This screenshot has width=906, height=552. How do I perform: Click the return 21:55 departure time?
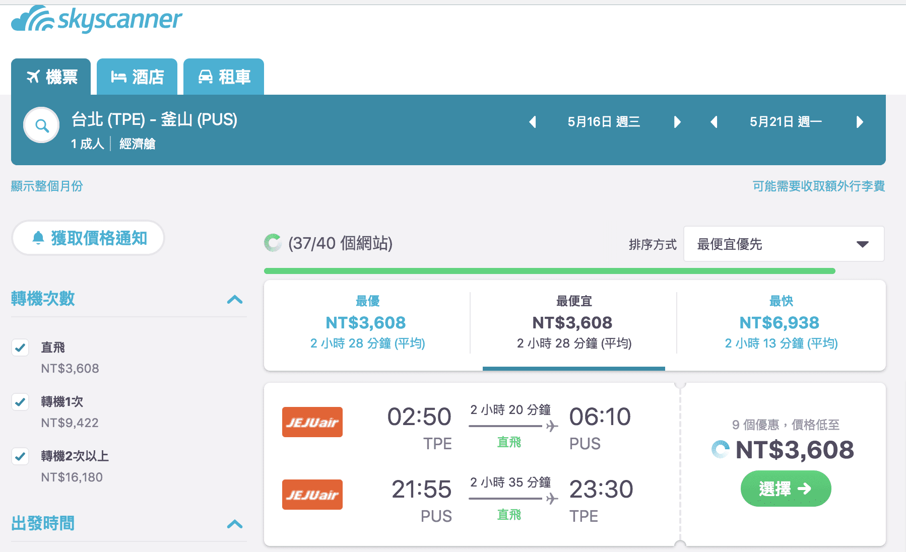pos(422,490)
